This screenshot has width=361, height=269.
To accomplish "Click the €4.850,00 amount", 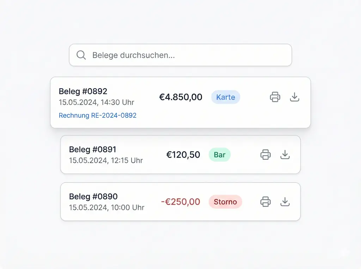I will 181,97.
